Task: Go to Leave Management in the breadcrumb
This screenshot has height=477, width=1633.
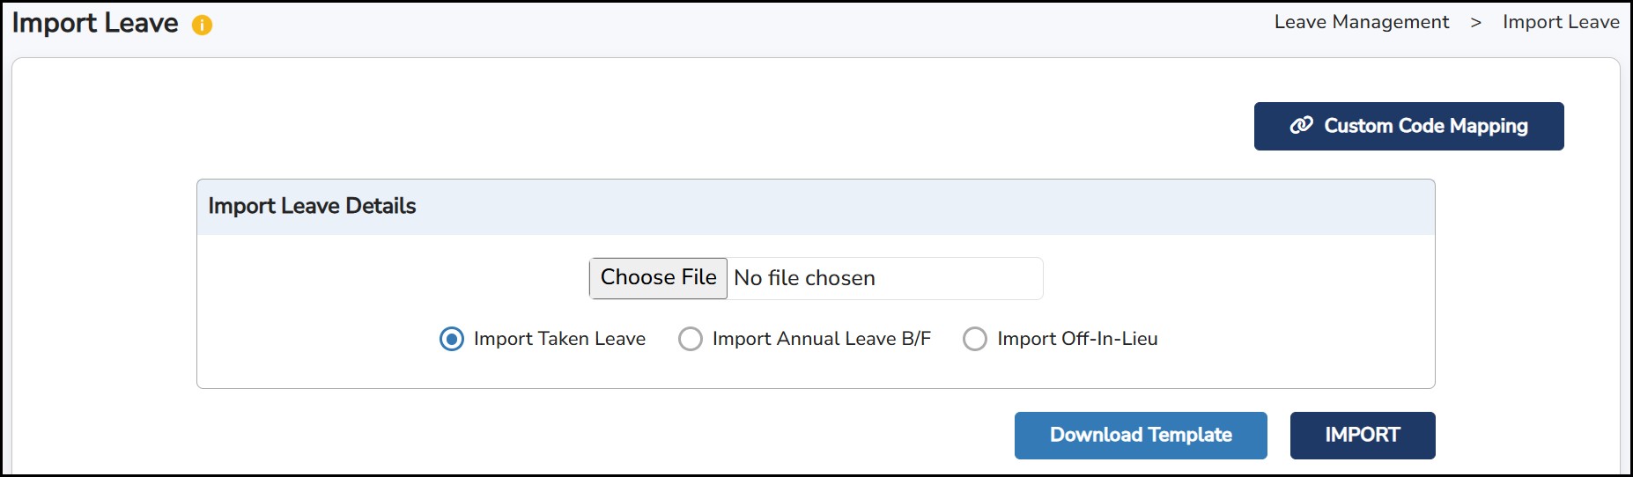Action: pos(1361,22)
